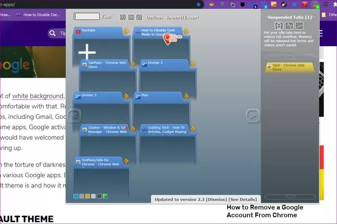Sort tabs by name A-Z in main toolbar
The height and width of the screenshot is (224, 337).
coord(123,17)
